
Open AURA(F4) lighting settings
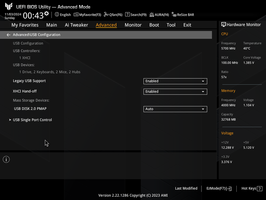[x=159, y=15]
